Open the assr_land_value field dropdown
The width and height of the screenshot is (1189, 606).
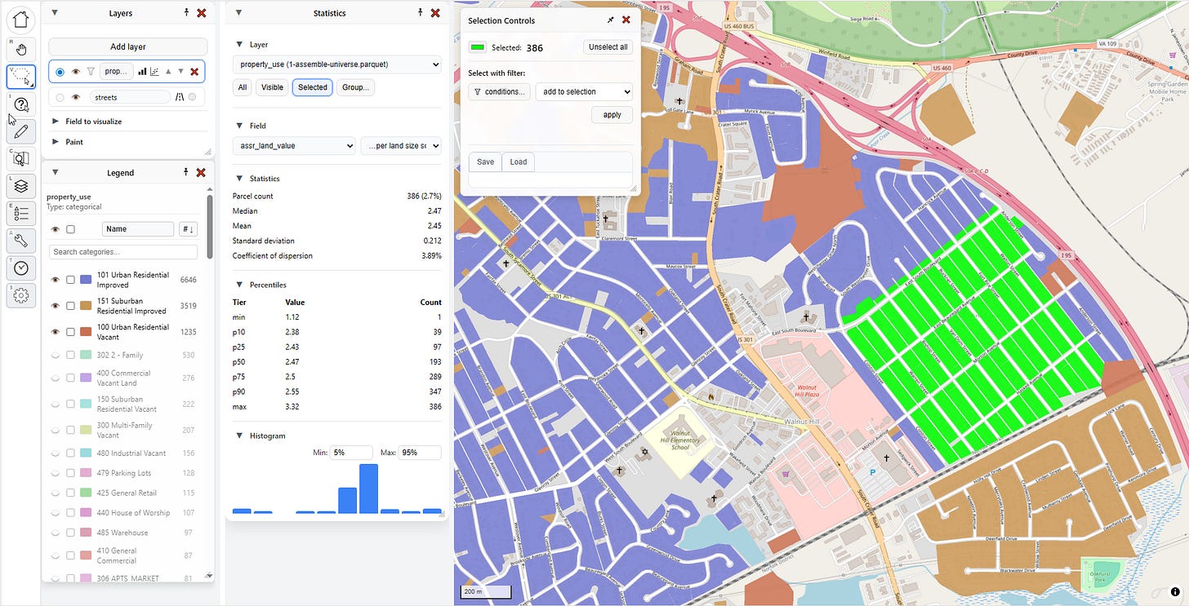click(293, 146)
